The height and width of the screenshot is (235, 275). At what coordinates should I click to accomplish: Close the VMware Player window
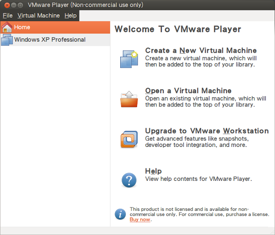point(7,5)
